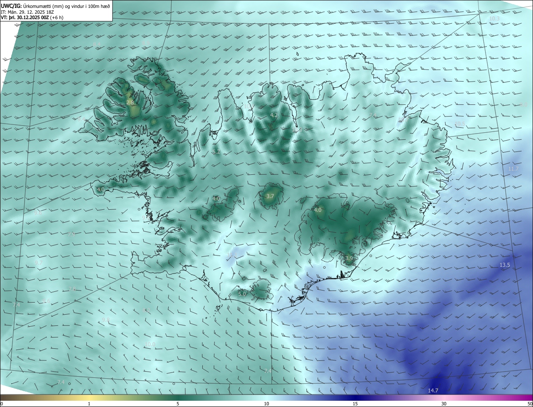Viewport: 533px width, 407px height.
Task: Click the 10.5 value label
Action: pos(460,124)
